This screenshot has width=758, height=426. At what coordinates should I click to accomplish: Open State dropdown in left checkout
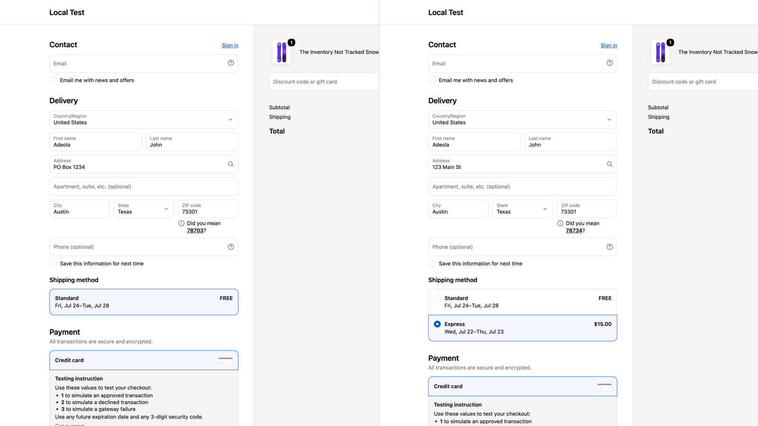[x=144, y=209]
